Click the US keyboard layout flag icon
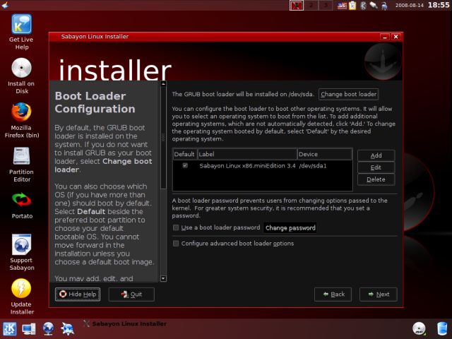 [342, 6]
